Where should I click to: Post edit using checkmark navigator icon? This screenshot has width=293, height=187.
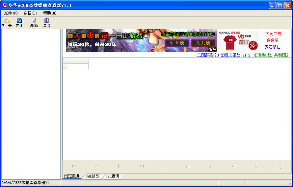[x=234, y=167]
